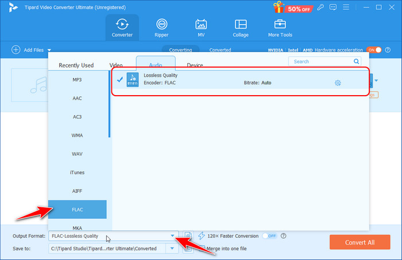Switch to Recently Used tab
The image size is (402, 260).
(x=76, y=65)
